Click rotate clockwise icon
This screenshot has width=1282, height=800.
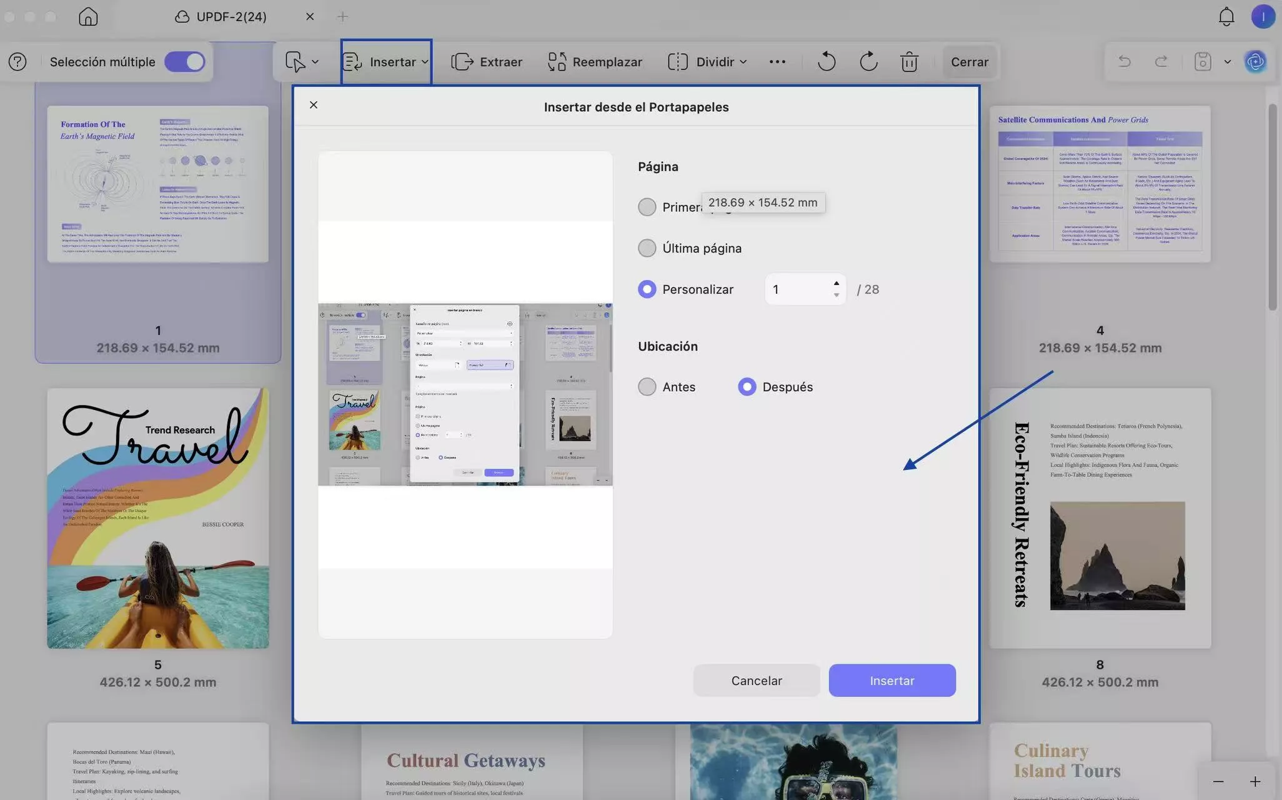[868, 62]
